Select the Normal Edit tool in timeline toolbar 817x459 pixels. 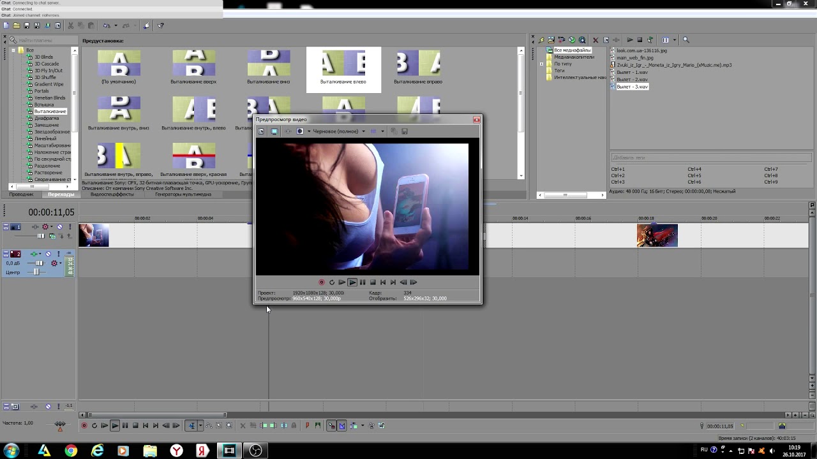191,426
